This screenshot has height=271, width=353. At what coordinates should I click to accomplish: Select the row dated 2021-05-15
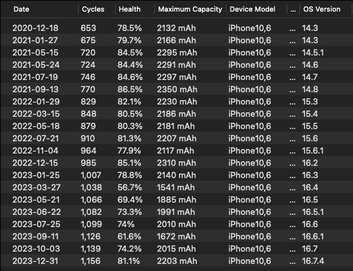point(177,53)
